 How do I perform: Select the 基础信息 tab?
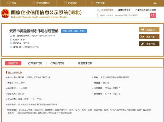pos(13,63)
